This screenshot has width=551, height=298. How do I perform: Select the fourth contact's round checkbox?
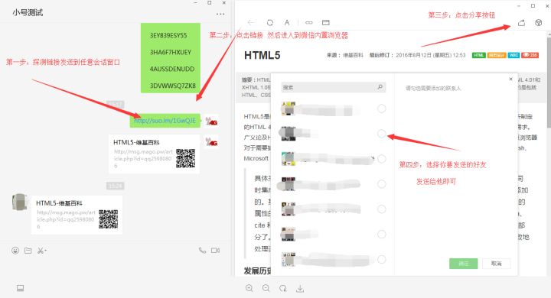[x=382, y=184]
